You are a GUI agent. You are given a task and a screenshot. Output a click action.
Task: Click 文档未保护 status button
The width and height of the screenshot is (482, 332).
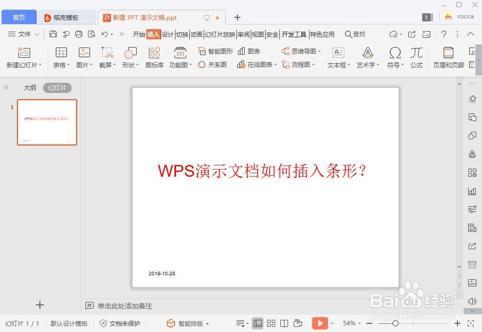(120, 323)
